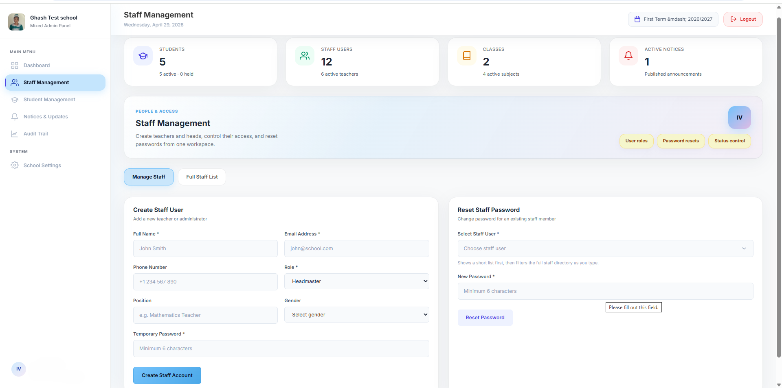Screen dimensions: 782x388
Task: Click the Audit Trail chart icon
Action: tap(15, 134)
